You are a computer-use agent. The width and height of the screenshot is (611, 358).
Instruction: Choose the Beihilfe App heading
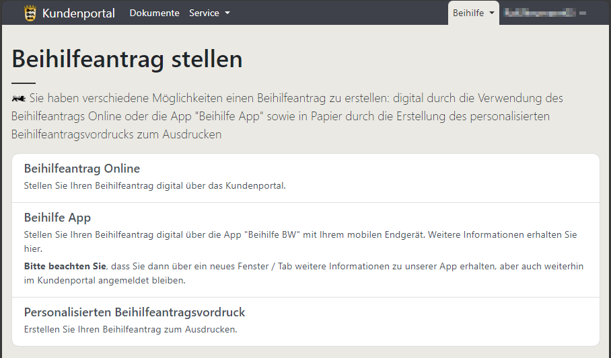(x=57, y=218)
